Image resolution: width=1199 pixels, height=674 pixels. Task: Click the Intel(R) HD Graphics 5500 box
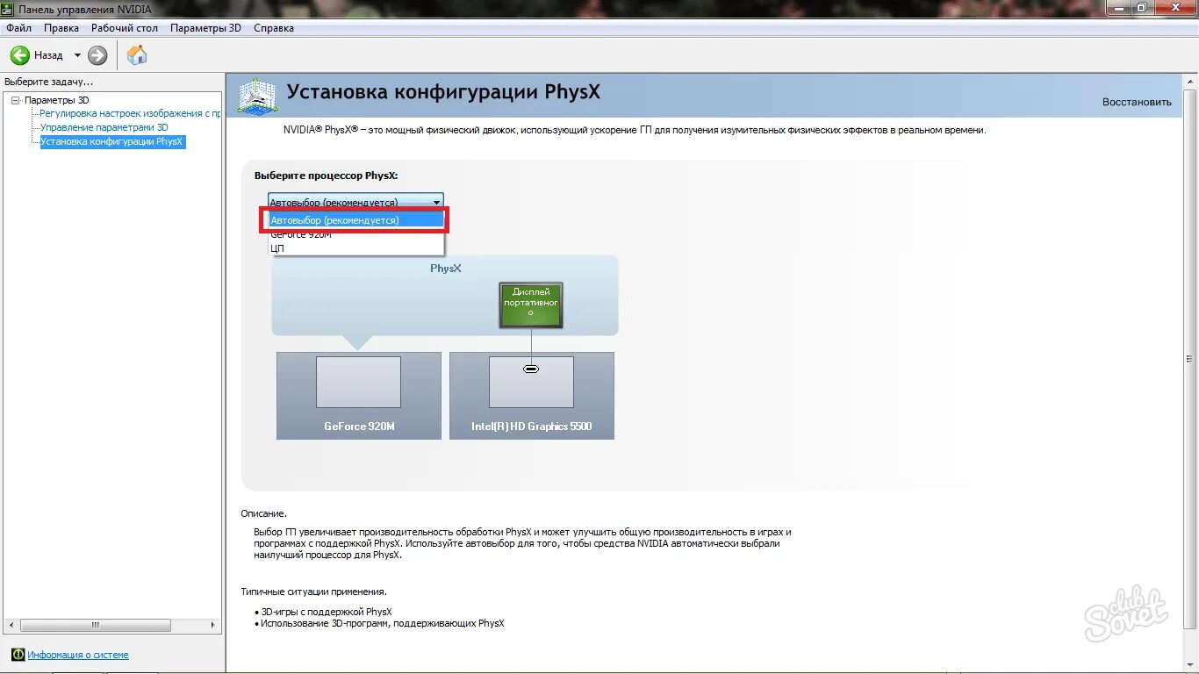(531, 395)
